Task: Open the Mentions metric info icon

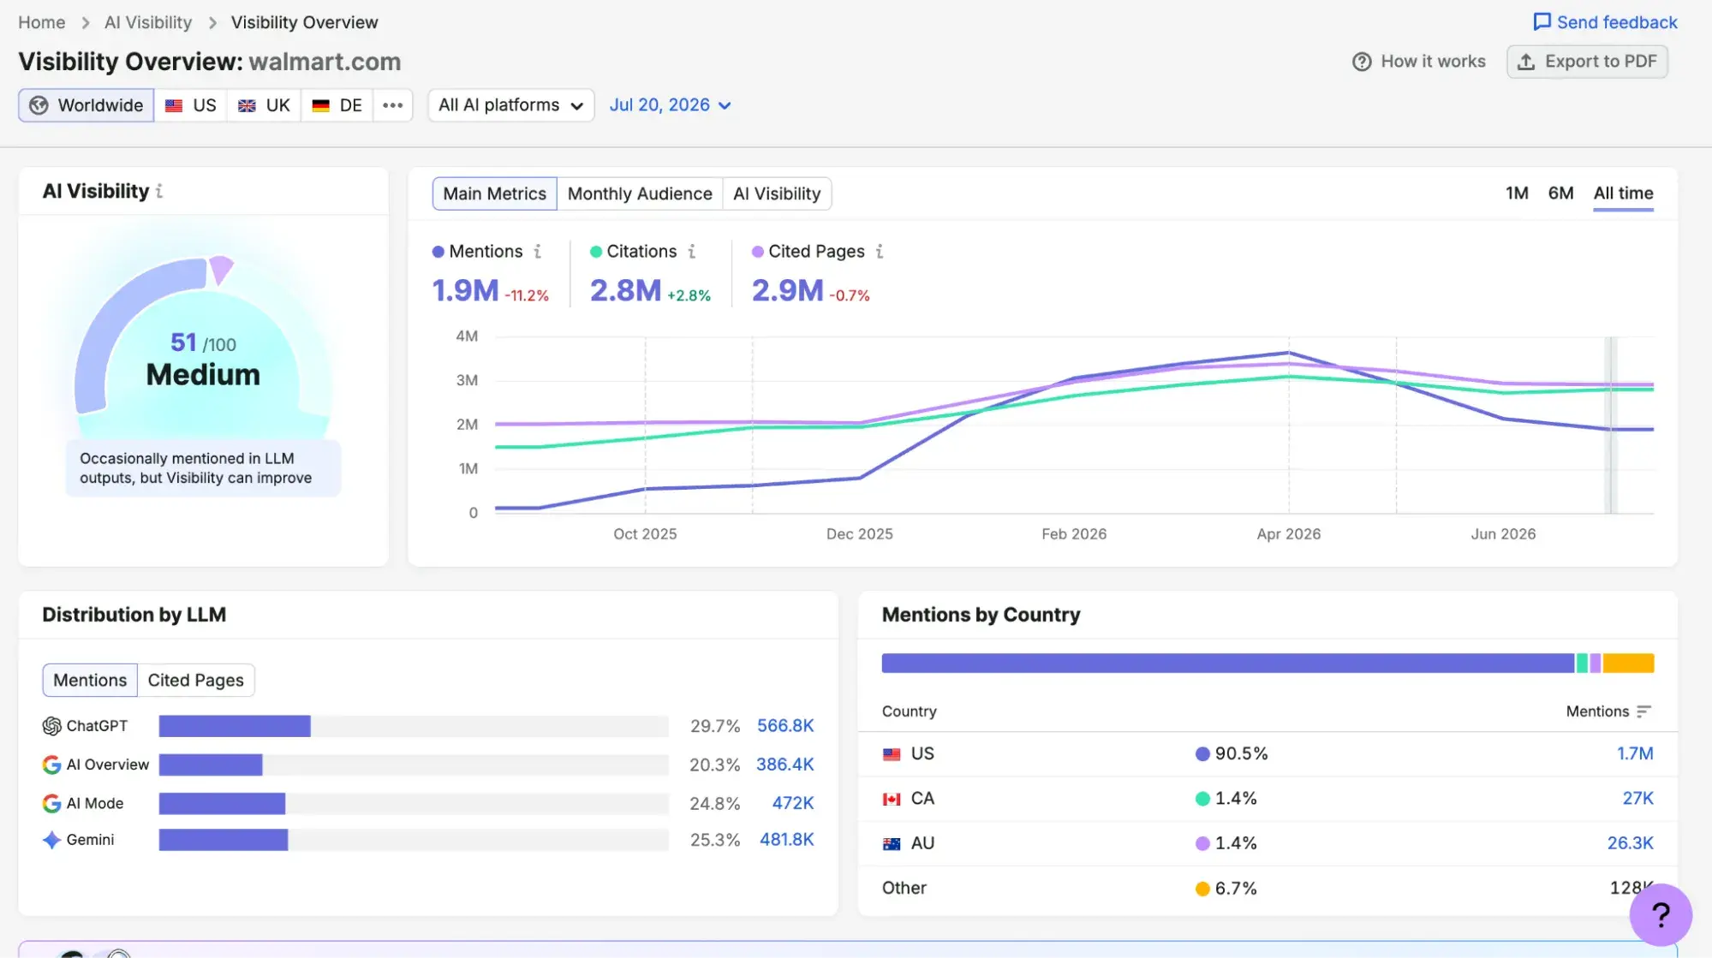Action: [x=537, y=252]
